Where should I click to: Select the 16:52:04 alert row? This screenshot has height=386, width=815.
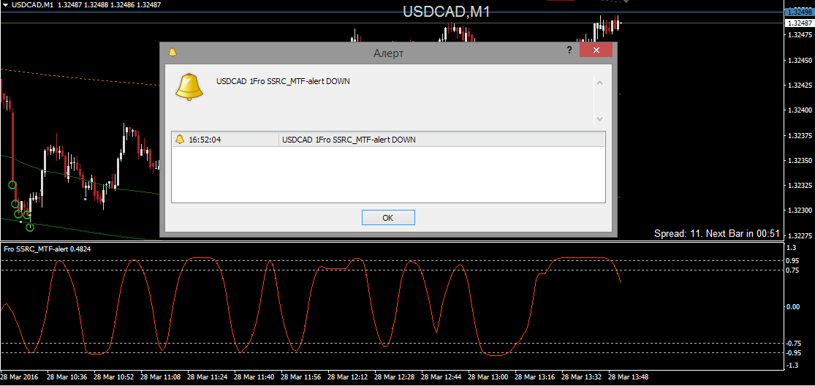point(387,140)
